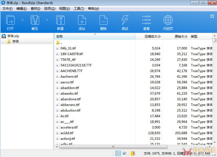Click the Extract (解压) toolbar icon
217x157 pixels.
[35, 20]
